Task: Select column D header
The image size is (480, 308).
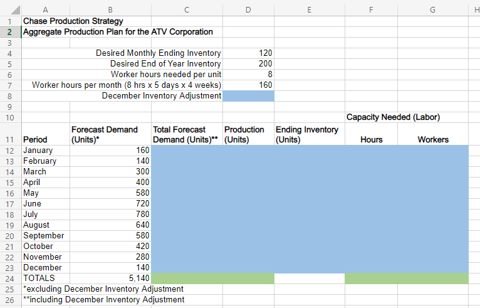Action: point(248,10)
